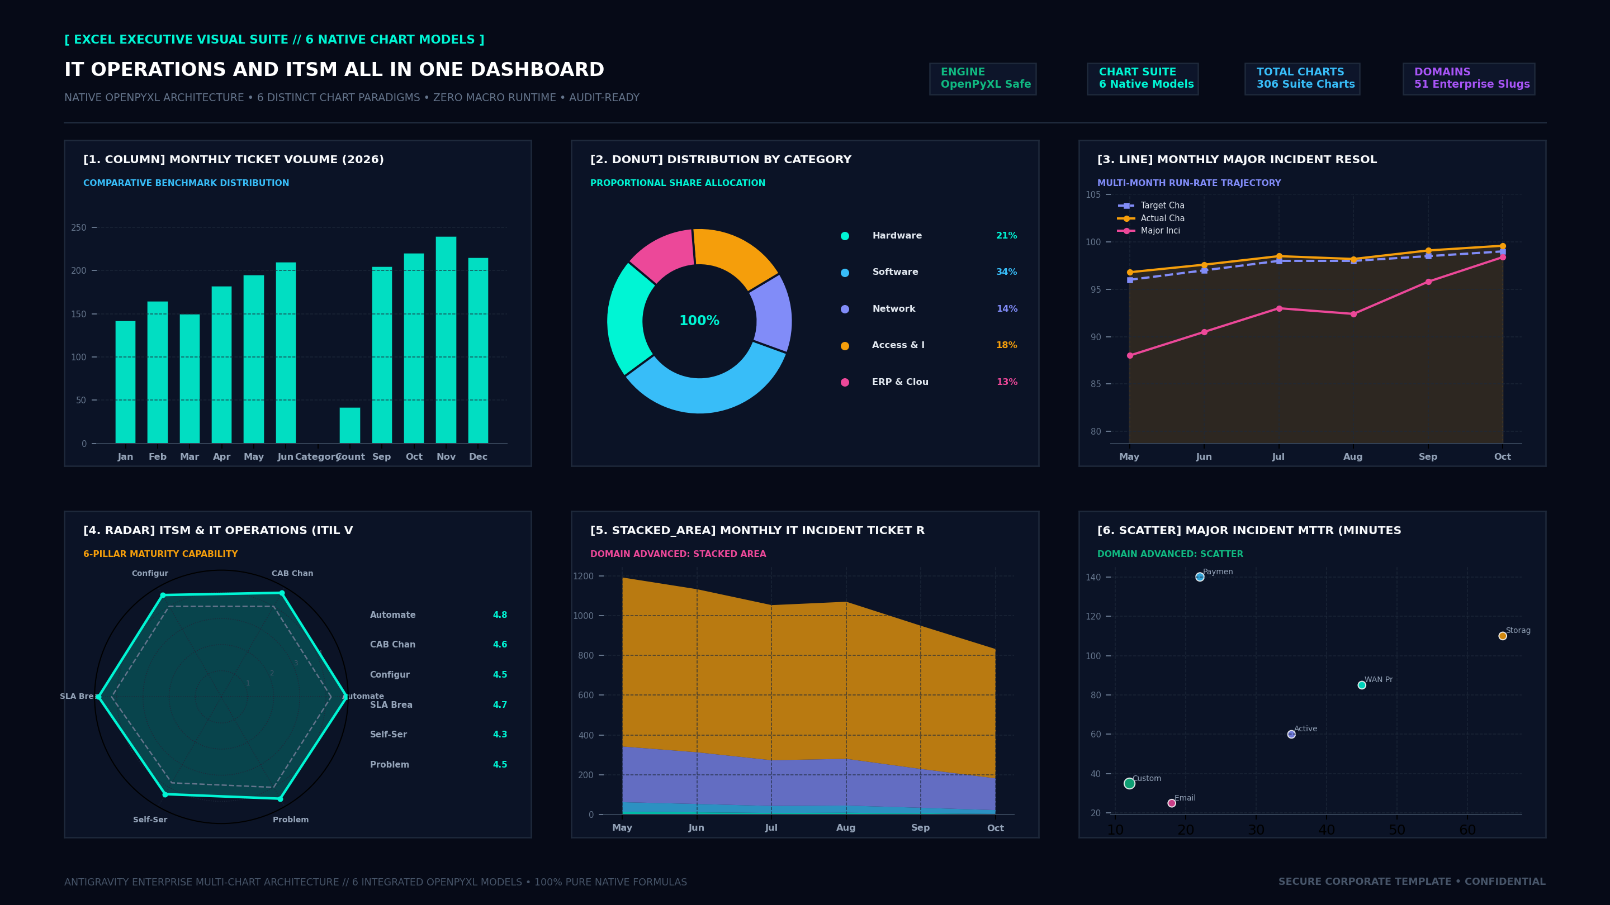The width and height of the screenshot is (1610, 905).
Task: Click the Actual Cha line point at Oct
Action: 1503,246
